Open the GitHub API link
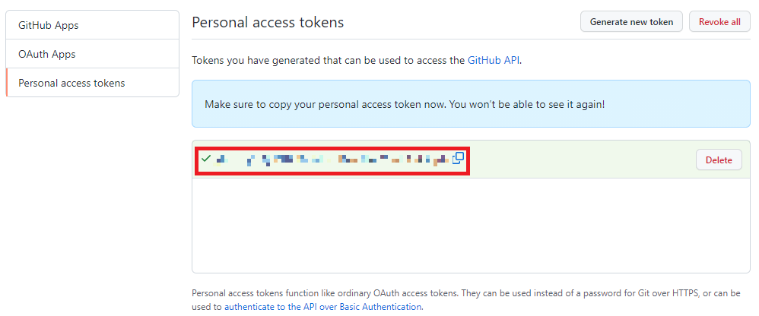 [494, 61]
